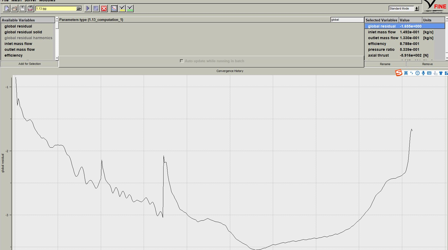Image resolution: width=448 pixels, height=250 pixels.
Task: Click the Sogou microphone voice input icon
Action: tap(423, 73)
